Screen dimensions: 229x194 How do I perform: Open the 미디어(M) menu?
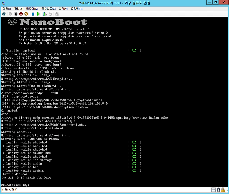(32, 9)
